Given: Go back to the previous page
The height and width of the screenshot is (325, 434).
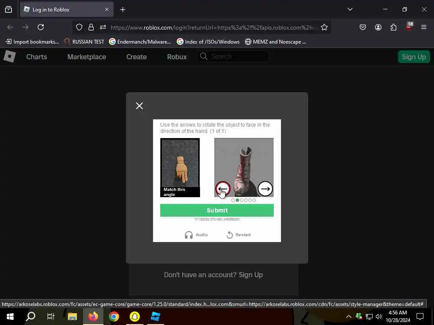Looking at the screenshot, I should click(10, 27).
